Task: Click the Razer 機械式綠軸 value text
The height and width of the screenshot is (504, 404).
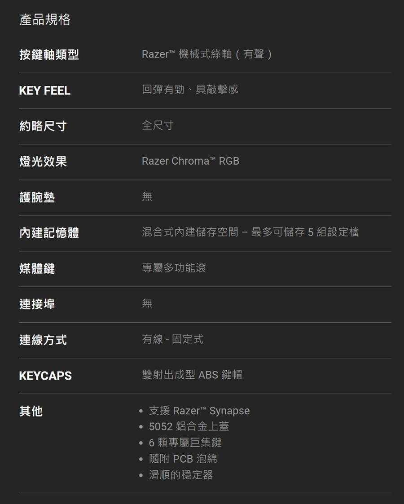Action: (x=207, y=54)
